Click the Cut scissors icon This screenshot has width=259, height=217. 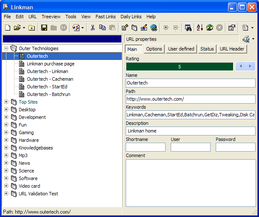point(93,28)
